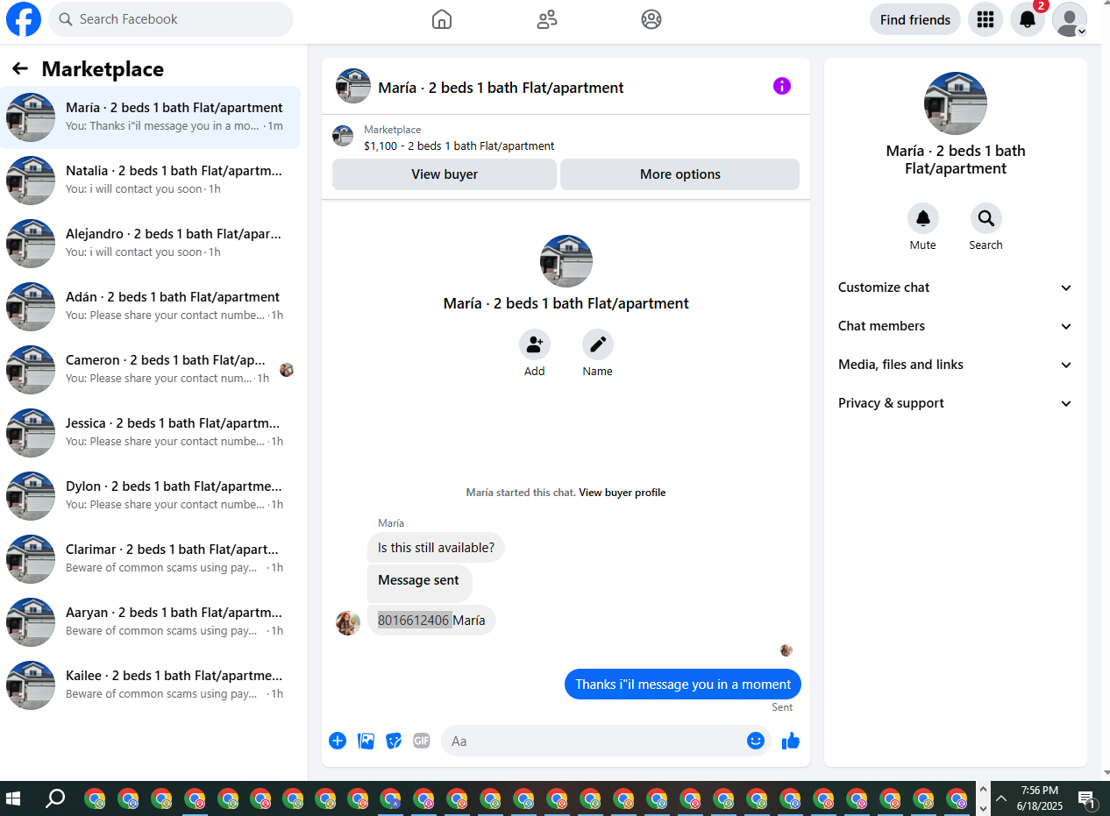Open the Windows taskbar search icon
The height and width of the screenshot is (816, 1110).
click(55, 798)
